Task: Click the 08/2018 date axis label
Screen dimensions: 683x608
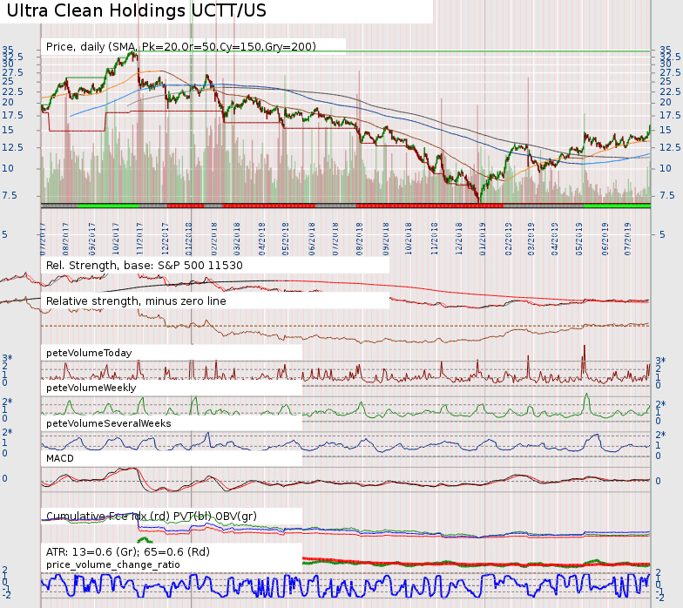Action: (359, 239)
